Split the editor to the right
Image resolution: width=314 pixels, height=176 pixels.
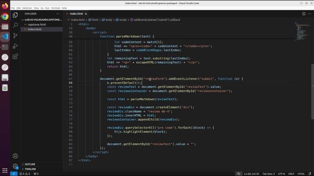[304, 14]
